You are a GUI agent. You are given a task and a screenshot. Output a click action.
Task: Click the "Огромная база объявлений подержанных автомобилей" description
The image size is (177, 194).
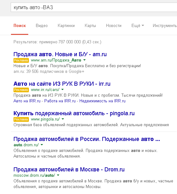(x=91, y=125)
